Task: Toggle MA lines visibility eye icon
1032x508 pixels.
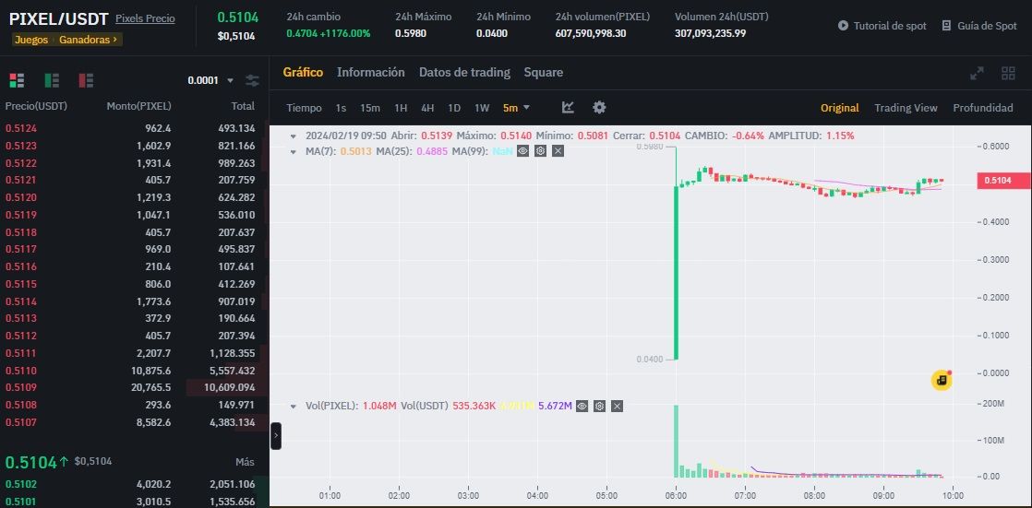Action: [x=523, y=151]
